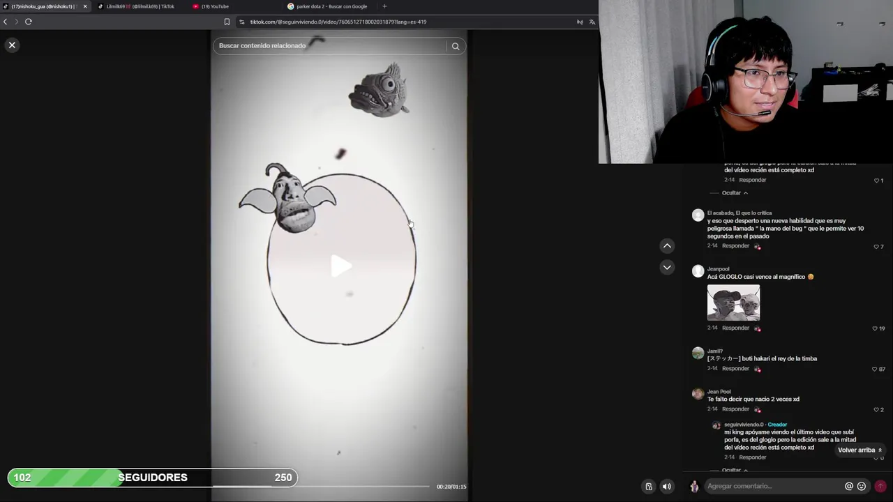
Task: Reply to the 'mano del bug' comment
Action: (x=735, y=246)
